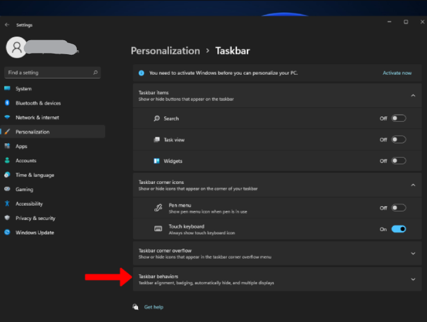
Task: Select the Apps settings category
Action: (53, 146)
